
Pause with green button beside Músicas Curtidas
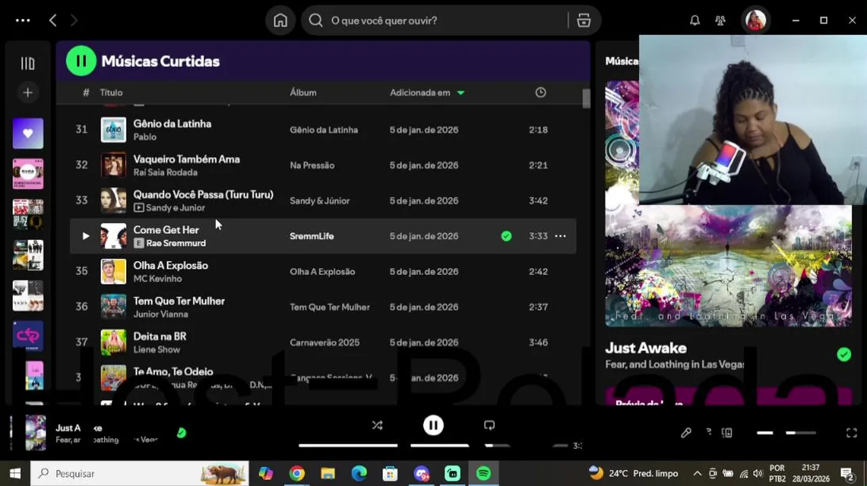click(x=81, y=61)
